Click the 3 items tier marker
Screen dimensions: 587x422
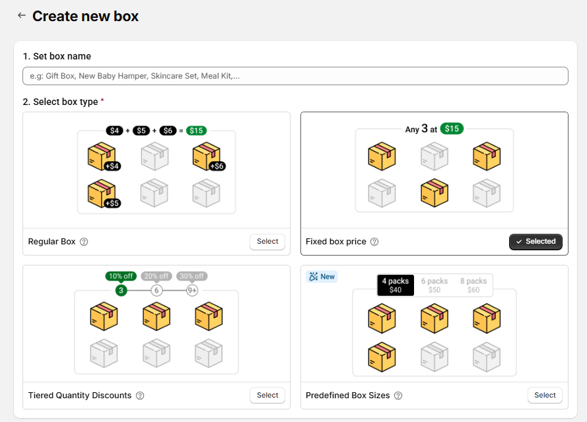click(x=121, y=291)
